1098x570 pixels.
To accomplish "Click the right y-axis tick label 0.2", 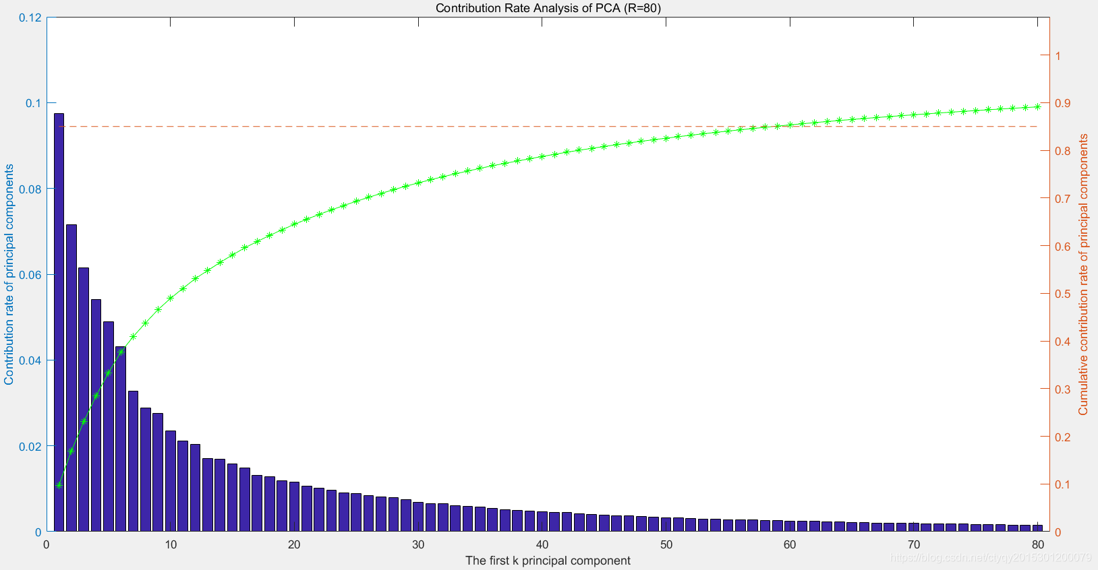I will click(x=1063, y=437).
